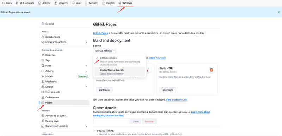Click the Advanced Security shield icon

43,116
